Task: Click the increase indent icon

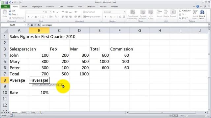Action: click(x=79, y=17)
